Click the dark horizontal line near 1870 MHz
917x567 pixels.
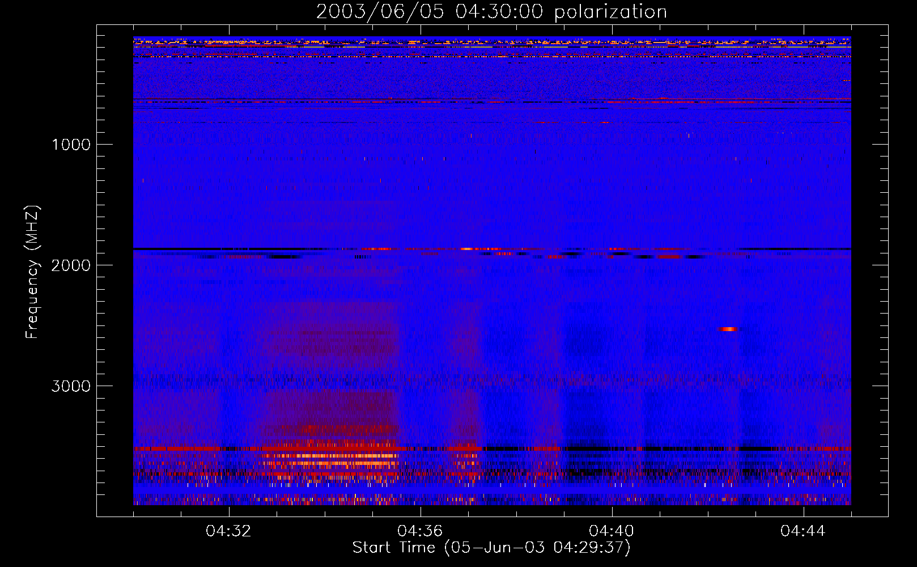pyautogui.click(x=492, y=249)
